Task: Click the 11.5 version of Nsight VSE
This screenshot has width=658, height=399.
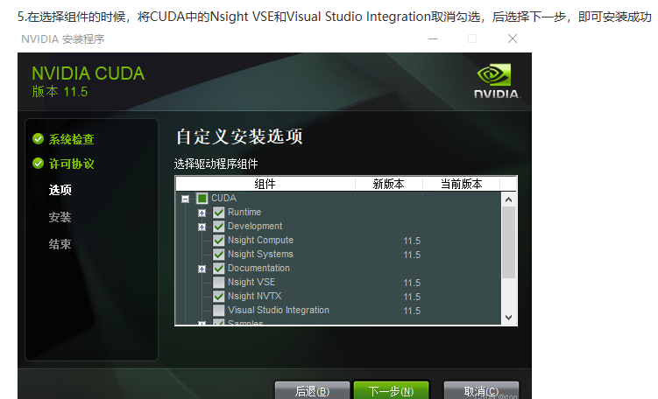Action: tap(412, 283)
